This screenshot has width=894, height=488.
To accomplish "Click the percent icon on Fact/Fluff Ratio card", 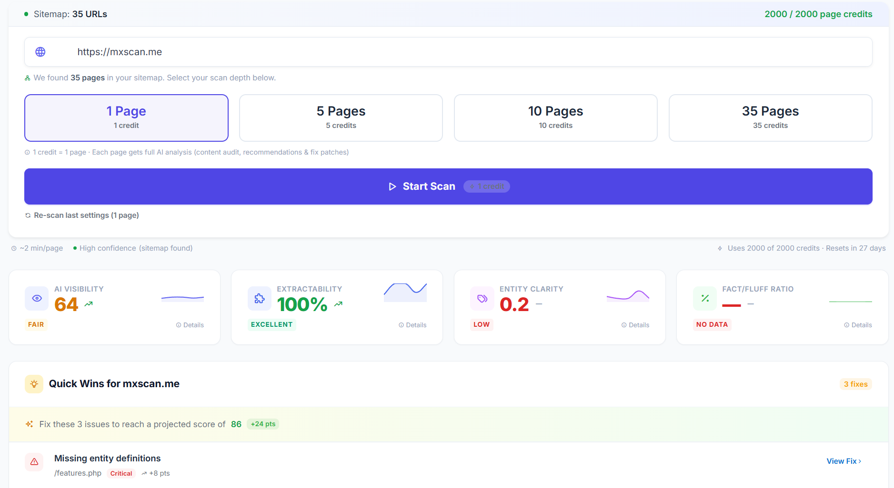I will point(705,298).
